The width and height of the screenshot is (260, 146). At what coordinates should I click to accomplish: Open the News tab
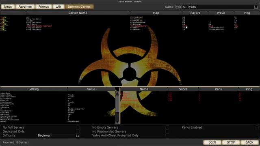(x=8, y=7)
